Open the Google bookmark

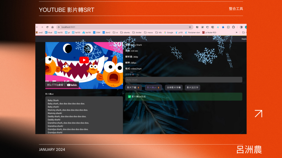click(x=169, y=32)
